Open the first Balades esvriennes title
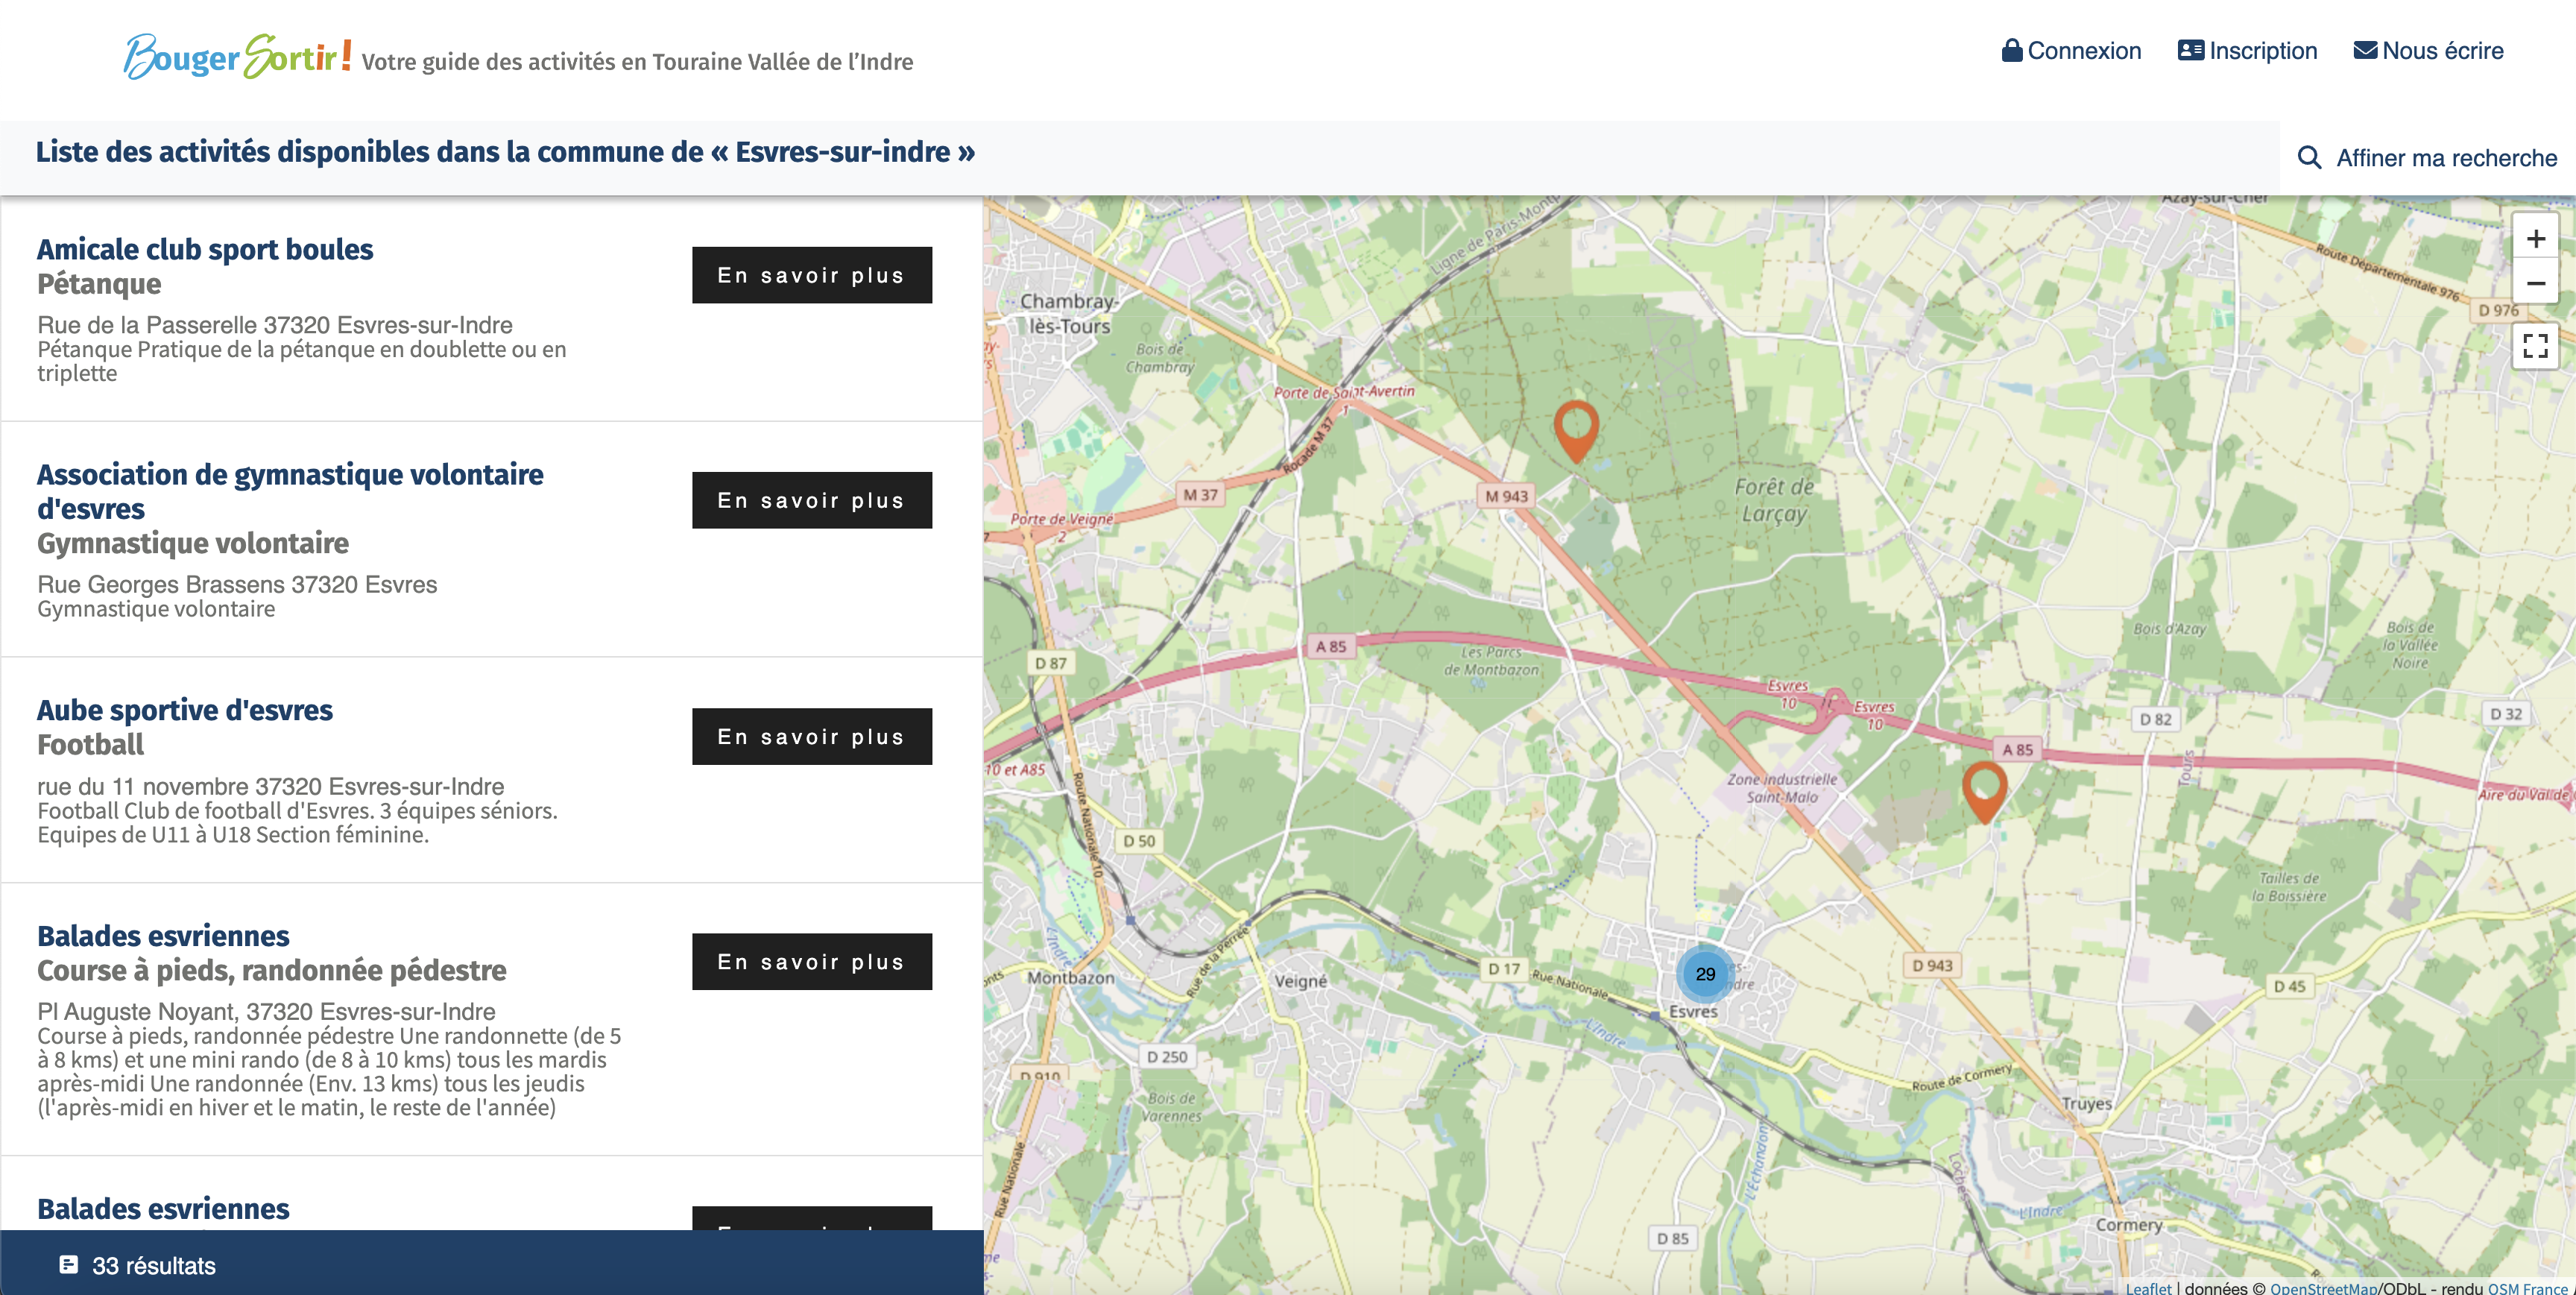The height and width of the screenshot is (1295, 2576). (163, 936)
